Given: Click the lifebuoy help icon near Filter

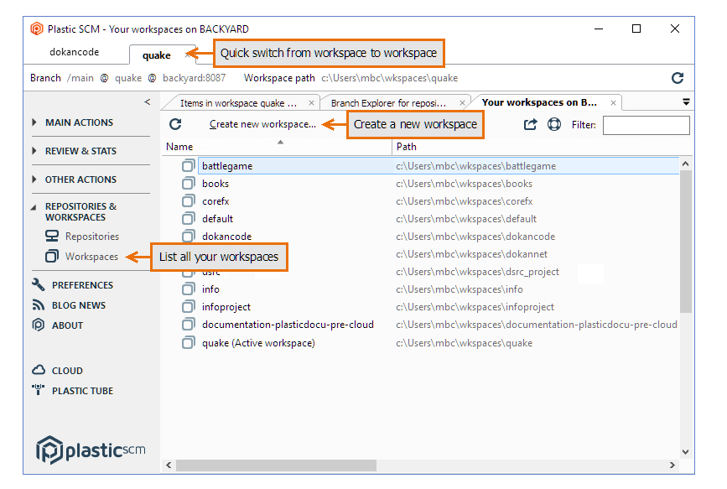Looking at the screenshot, I should [554, 124].
